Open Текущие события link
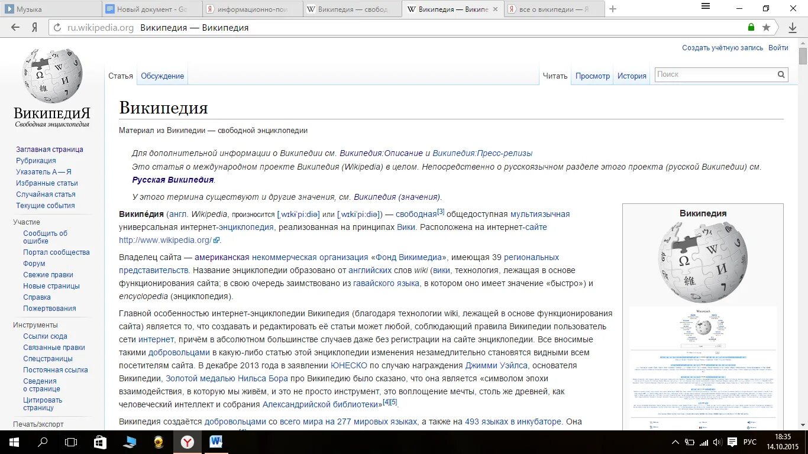Screen dimensions: 808x454 tap(46, 206)
